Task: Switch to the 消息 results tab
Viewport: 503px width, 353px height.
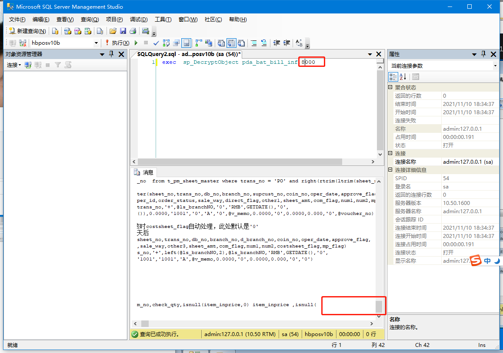Action: pos(144,172)
